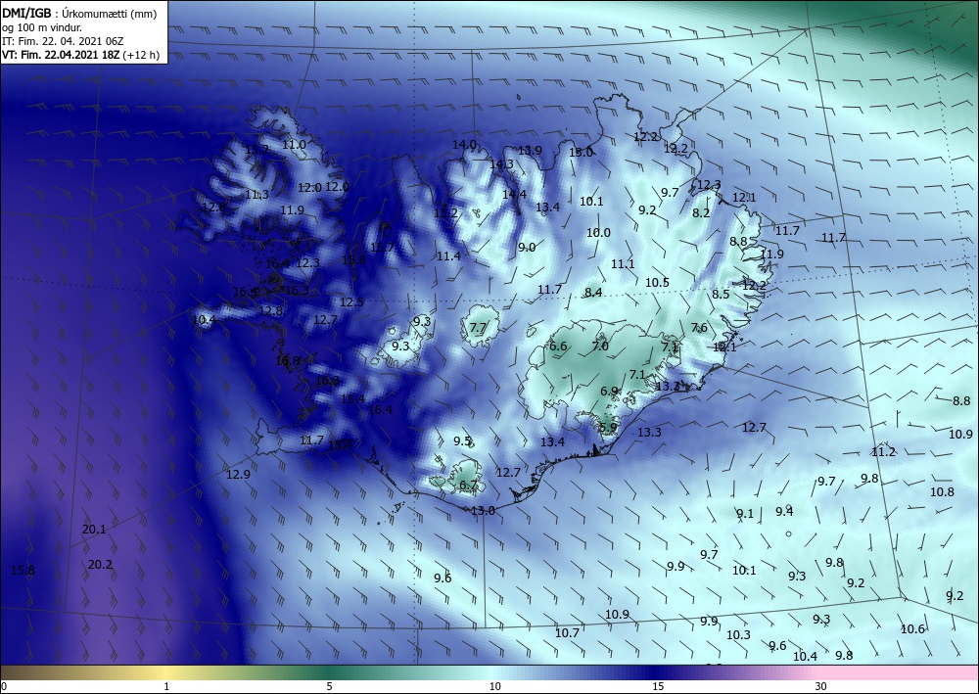Select the 10.0 value inland
This screenshot has height=694, width=979.
coord(598,233)
